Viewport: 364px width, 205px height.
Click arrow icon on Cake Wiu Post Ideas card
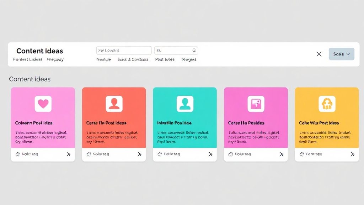click(352, 154)
